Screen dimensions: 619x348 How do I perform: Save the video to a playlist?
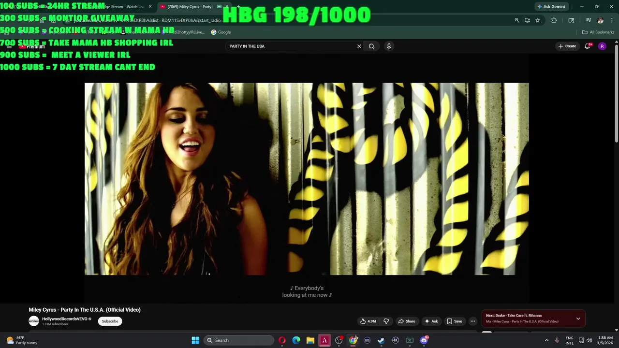click(454, 321)
